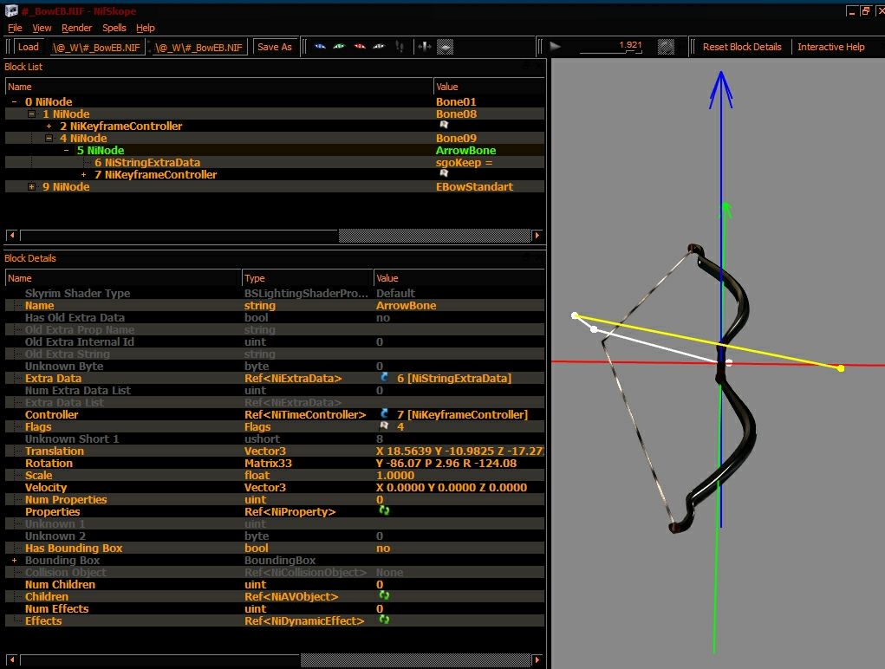The height and width of the screenshot is (669, 885).
Task: Expand the 9 NiNode EBowStandart branch
Action: click(31, 186)
